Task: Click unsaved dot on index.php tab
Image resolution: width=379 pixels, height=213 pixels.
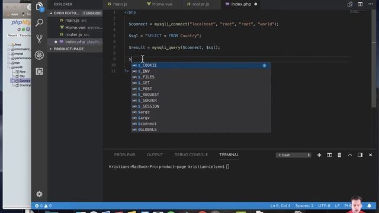Action: point(255,4)
